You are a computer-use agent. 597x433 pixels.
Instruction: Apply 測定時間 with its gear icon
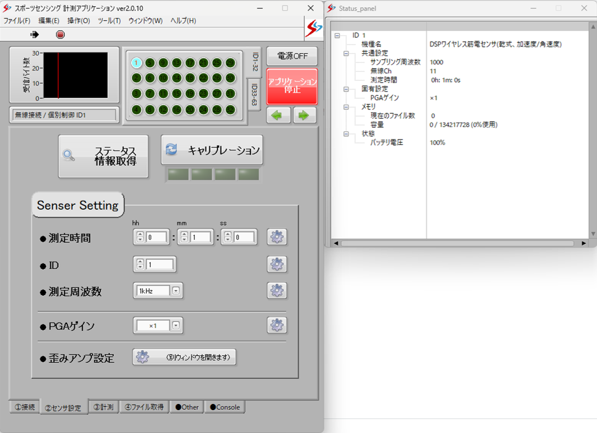[x=277, y=237]
